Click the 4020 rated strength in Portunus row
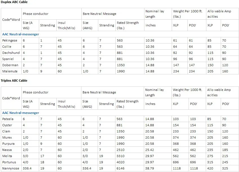This screenshot has height=172, width=239. pos(120,162)
